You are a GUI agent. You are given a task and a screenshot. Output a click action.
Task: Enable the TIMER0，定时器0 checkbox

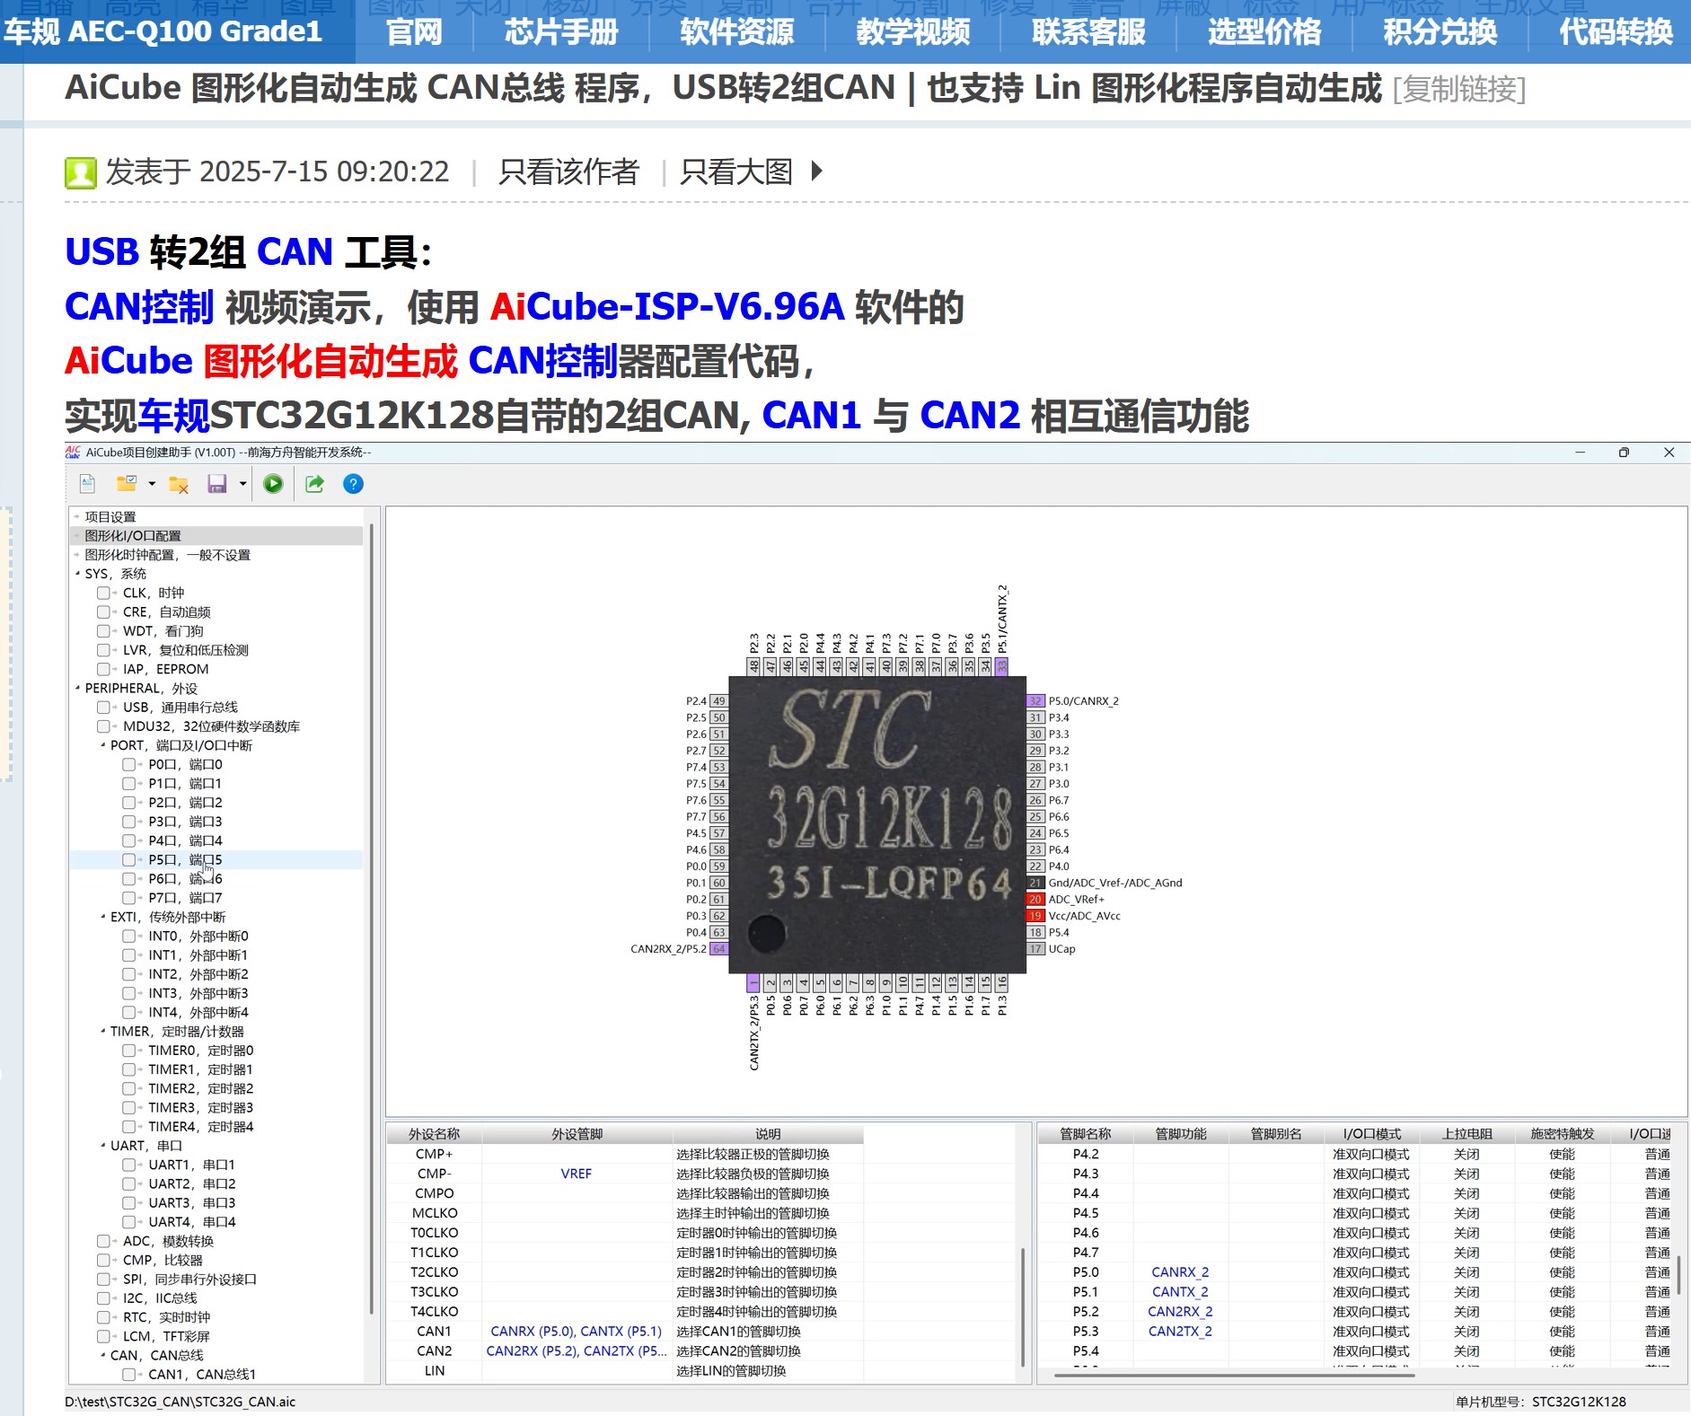pos(128,1051)
